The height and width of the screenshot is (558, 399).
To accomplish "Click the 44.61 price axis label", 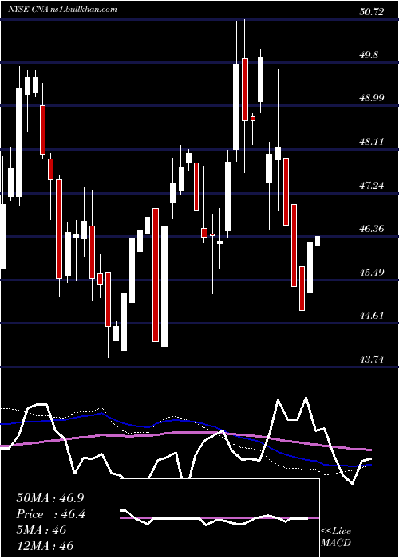I will tap(372, 316).
